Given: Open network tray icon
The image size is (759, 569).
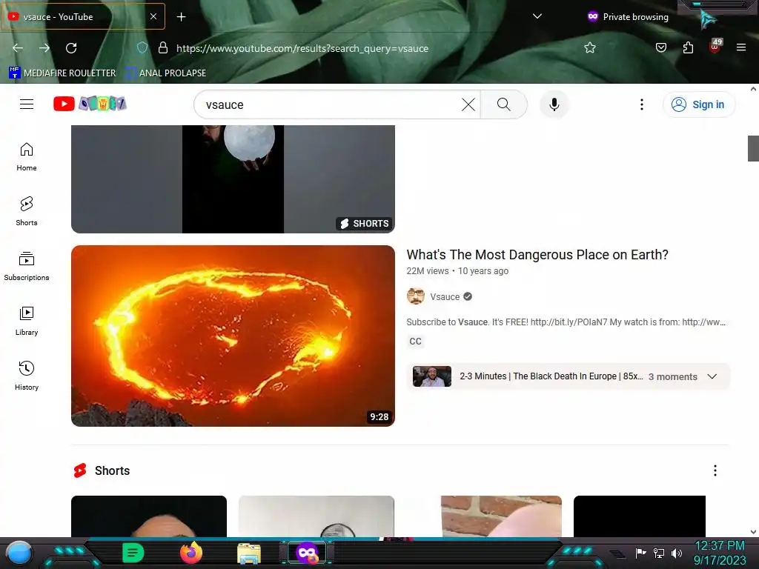Looking at the screenshot, I should 658,553.
